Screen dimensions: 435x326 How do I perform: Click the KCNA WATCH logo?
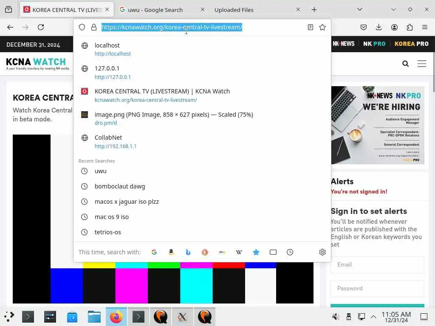[x=37, y=64]
